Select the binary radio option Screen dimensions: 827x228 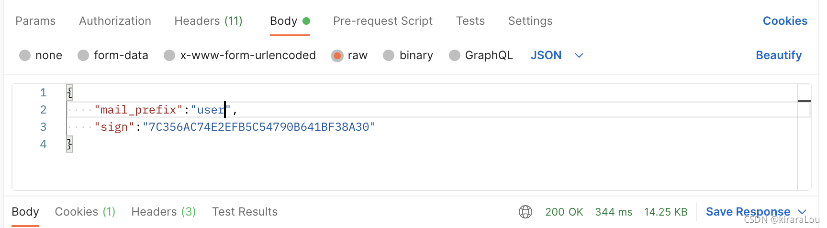389,56
